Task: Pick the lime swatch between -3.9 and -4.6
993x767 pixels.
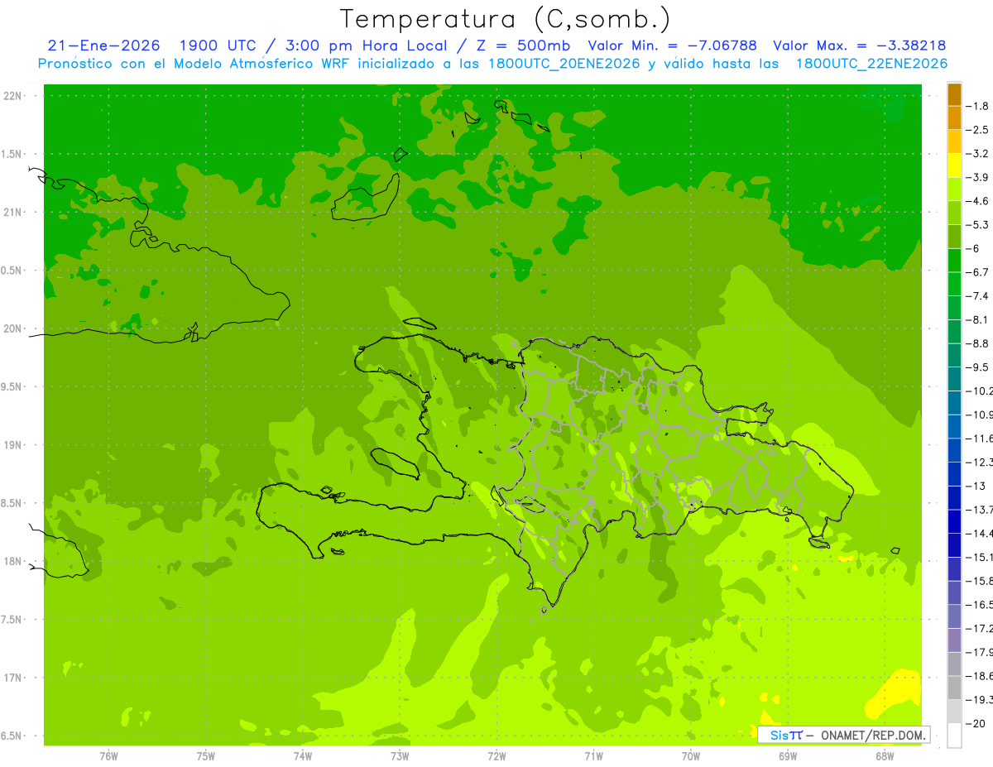Action: [x=954, y=189]
